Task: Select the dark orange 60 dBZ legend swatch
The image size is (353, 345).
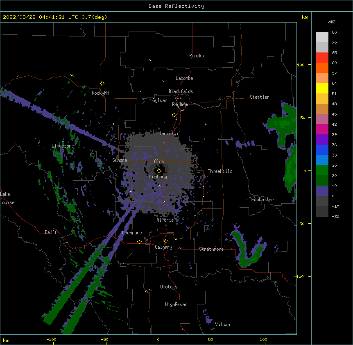Action: [x=322, y=68]
